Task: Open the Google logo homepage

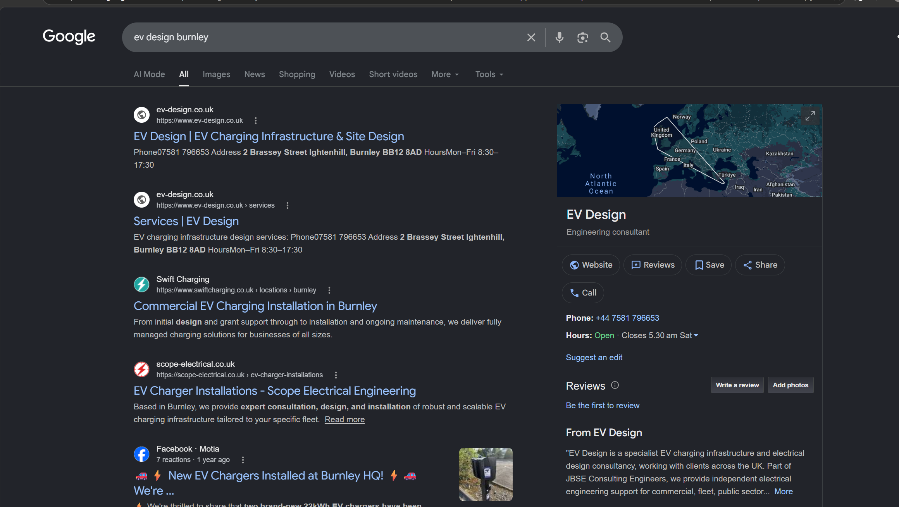Action: [x=69, y=36]
